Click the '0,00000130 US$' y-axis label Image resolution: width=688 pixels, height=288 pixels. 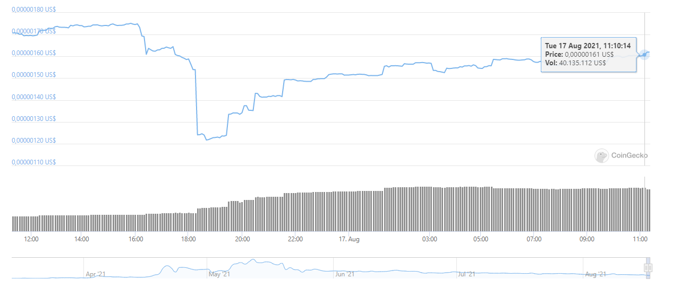34,119
